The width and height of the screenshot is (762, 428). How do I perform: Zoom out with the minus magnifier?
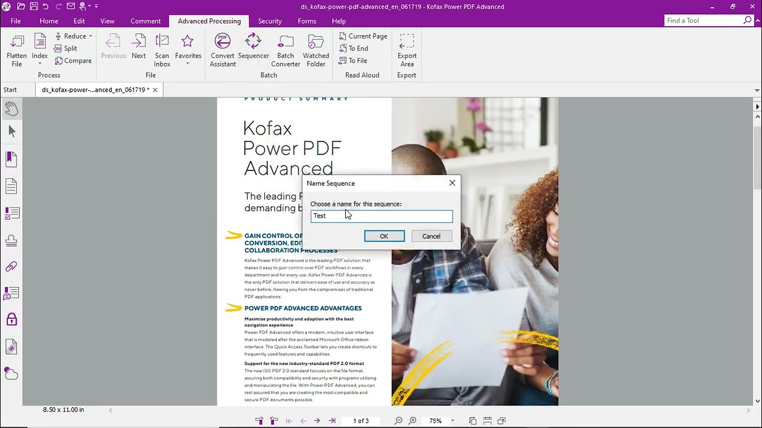[x=398, y=421]
